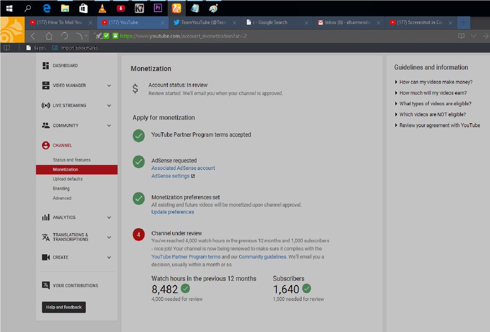Expand the Live Streaming section
490x332 pixels.
(x=109, y=106)
